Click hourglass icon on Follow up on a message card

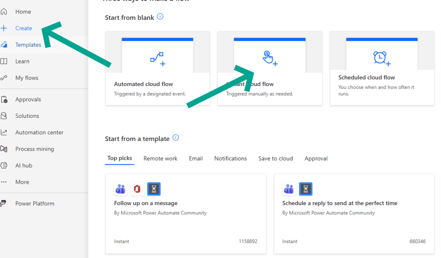click(x=154, y=189)
